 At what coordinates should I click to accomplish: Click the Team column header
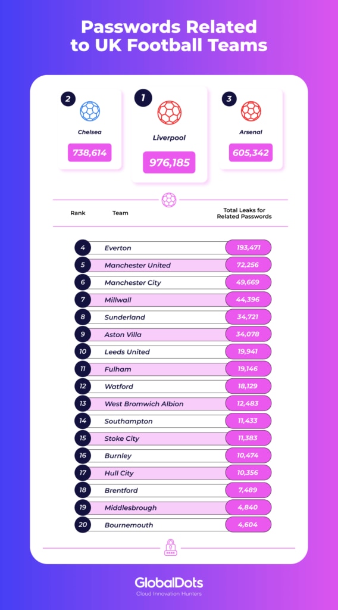(120, 213)
